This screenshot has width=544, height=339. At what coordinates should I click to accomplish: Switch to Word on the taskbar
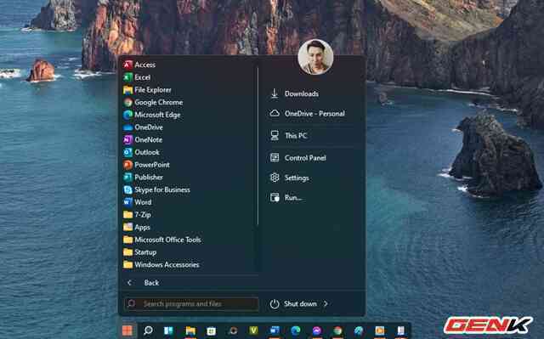tap(275, 331)
